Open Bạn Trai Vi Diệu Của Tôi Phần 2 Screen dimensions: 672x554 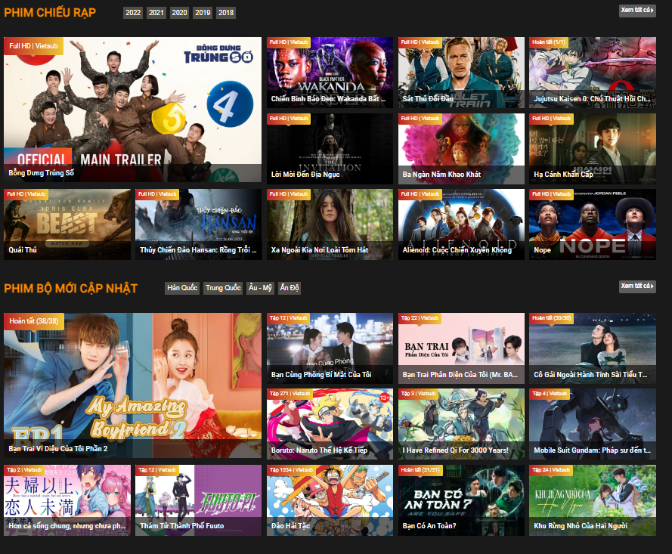[132, 385]
